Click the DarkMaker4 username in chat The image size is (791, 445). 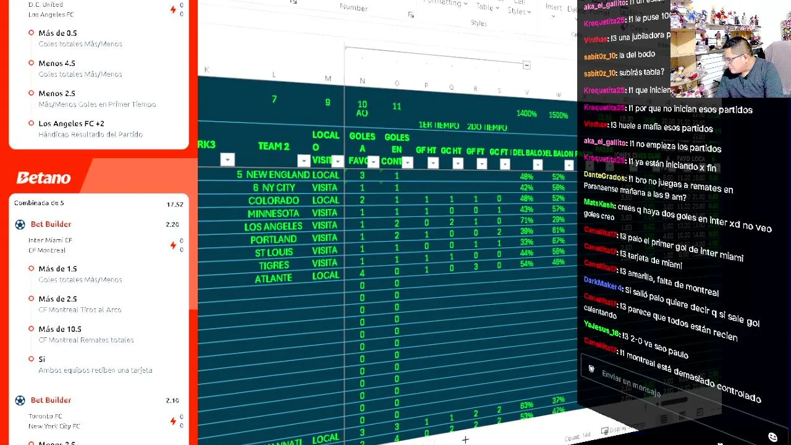pos(603,286)
